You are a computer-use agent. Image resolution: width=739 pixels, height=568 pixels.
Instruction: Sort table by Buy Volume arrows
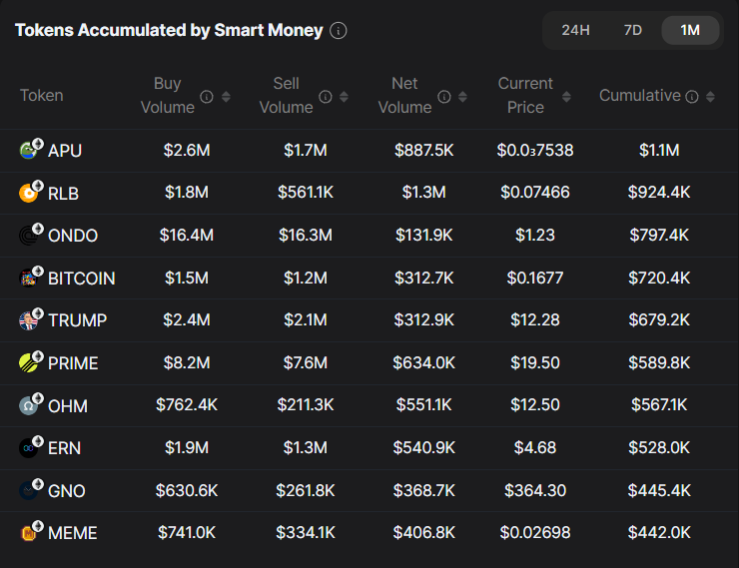226,97
